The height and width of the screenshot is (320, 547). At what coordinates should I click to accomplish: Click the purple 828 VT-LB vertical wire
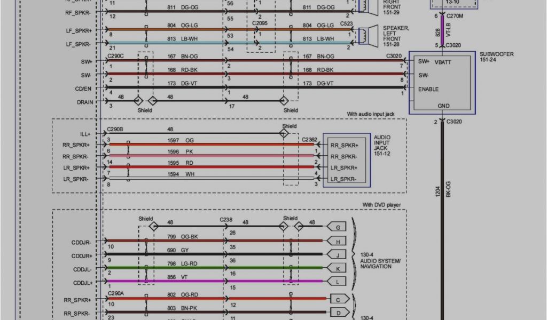coord(442,31)
